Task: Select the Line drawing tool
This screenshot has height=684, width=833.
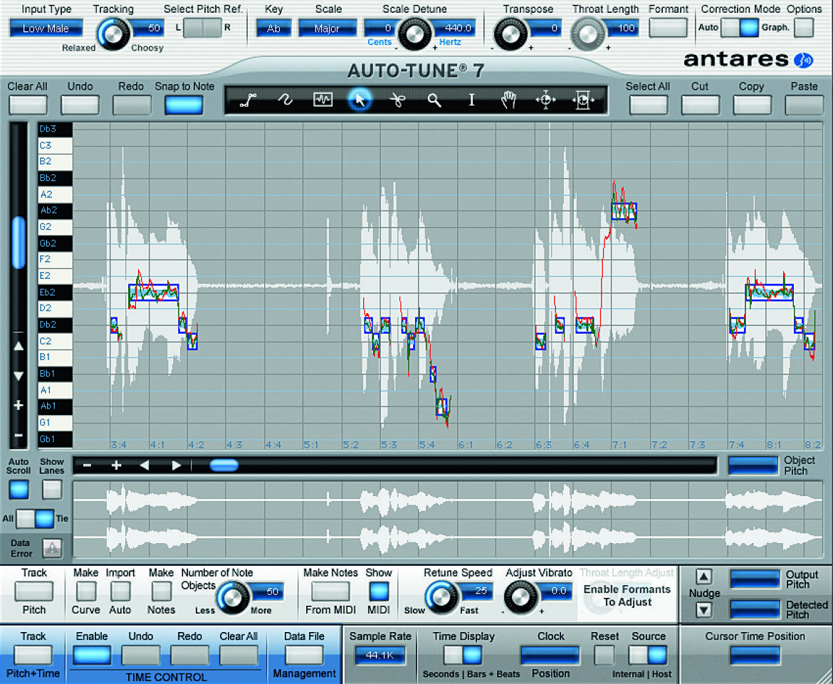Action: 248,100
